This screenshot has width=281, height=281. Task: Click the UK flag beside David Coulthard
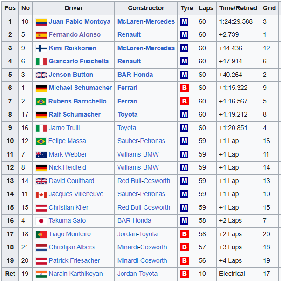41,181
